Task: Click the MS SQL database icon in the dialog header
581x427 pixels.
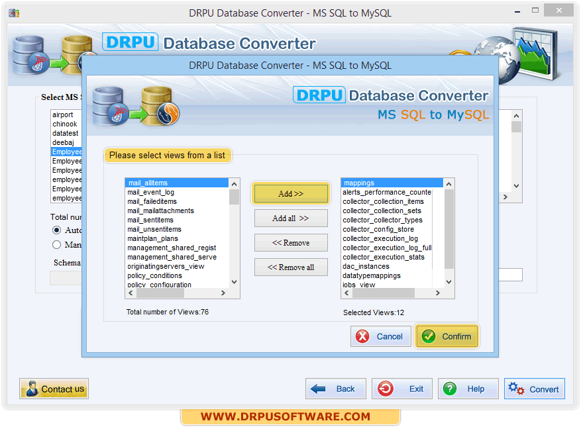Action: [110, 106]
